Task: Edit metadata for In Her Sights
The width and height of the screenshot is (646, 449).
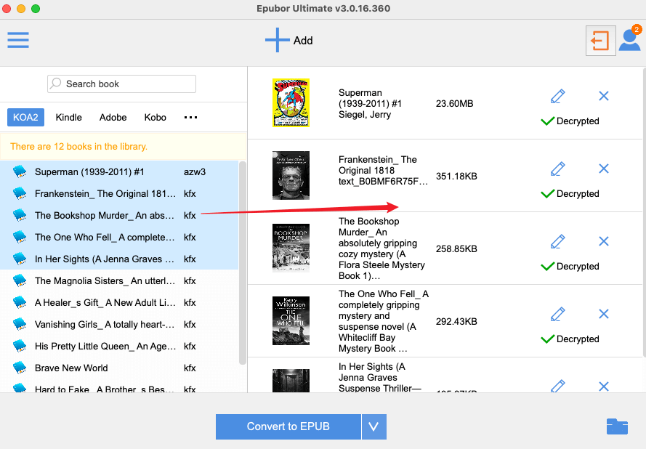Action: click(558, 386)
